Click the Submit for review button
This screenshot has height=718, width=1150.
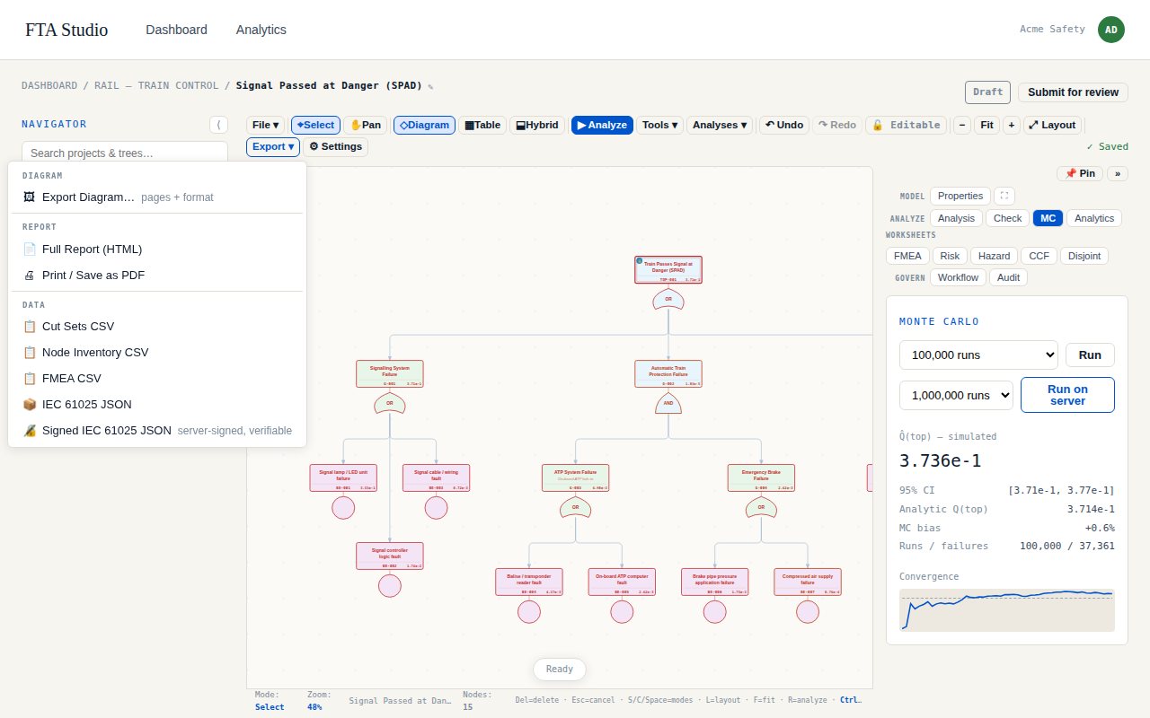1073,92
